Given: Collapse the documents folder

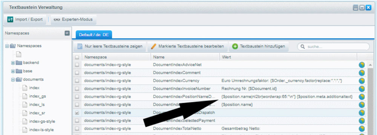Looking at the screenshot, I should (13, 79).
